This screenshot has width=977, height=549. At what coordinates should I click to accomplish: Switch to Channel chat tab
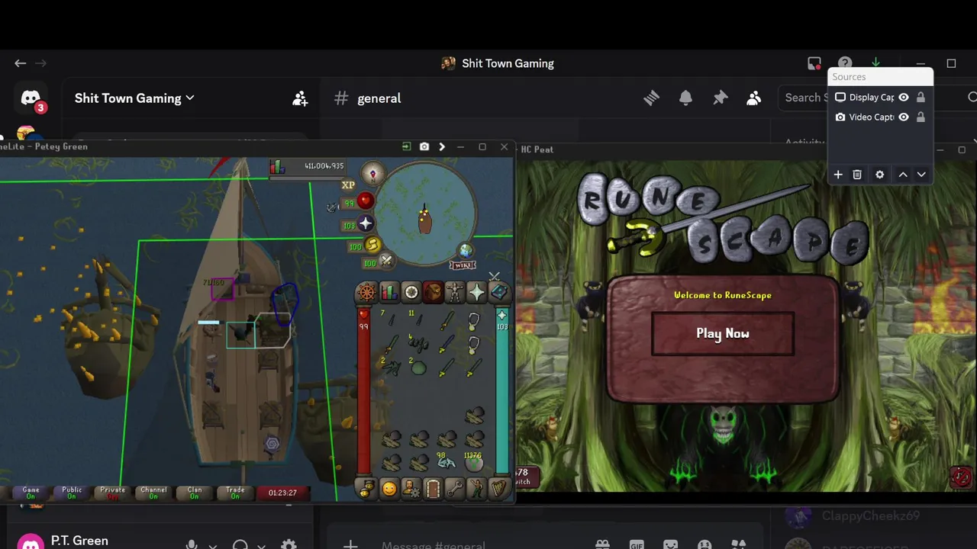coord(153,493)
